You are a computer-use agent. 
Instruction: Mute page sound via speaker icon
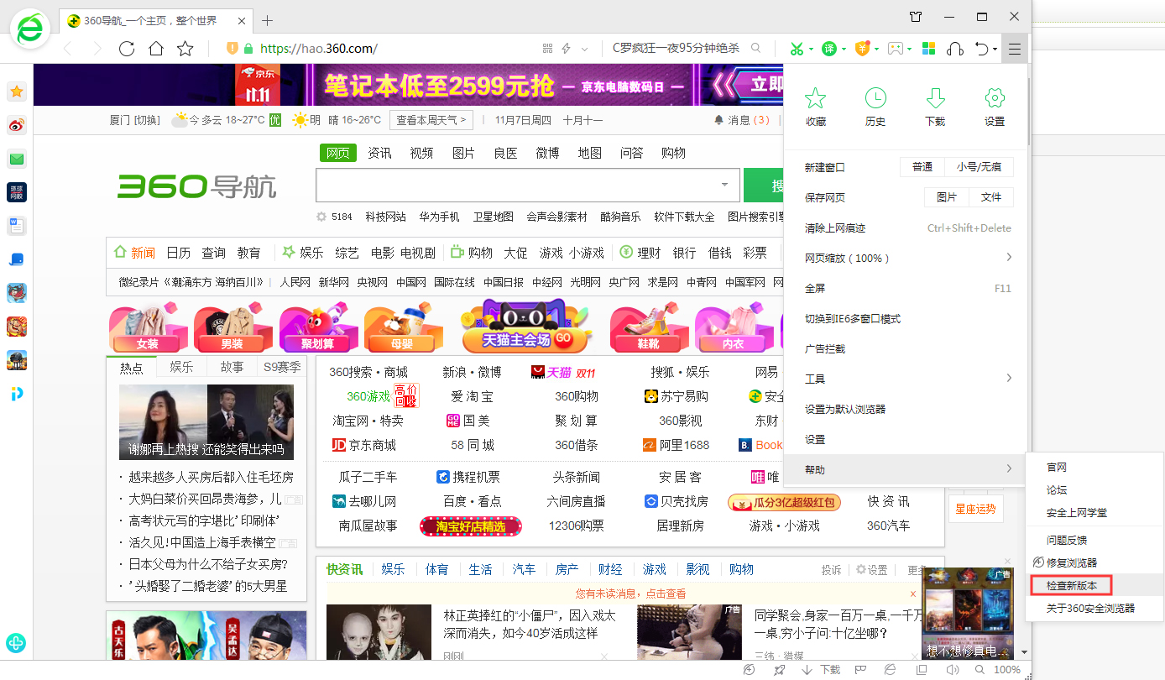952,670
